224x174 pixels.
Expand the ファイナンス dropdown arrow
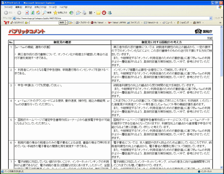tap(142, 23)
